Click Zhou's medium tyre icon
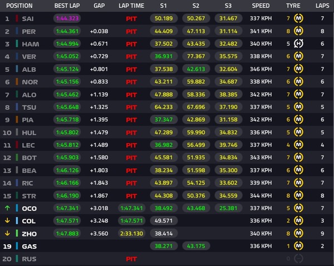Viewport: 334px width, 266px height. point(298,233)
